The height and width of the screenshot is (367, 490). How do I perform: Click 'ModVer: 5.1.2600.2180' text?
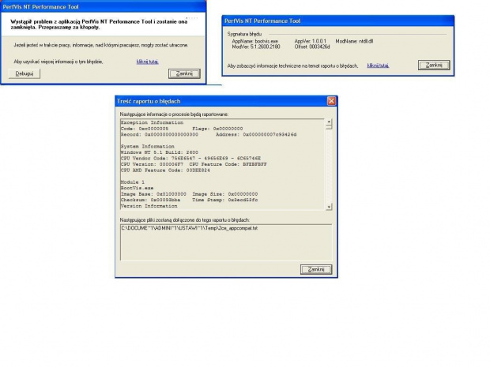point(256,47)
